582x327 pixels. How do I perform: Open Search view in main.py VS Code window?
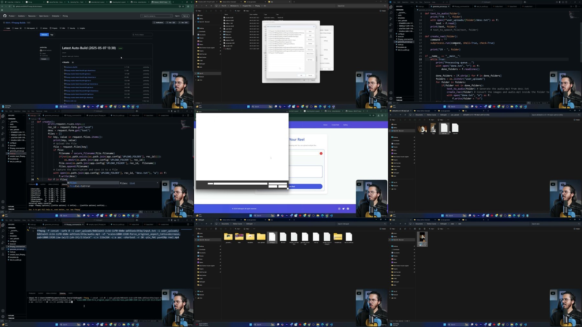click(x=3, y=122)
